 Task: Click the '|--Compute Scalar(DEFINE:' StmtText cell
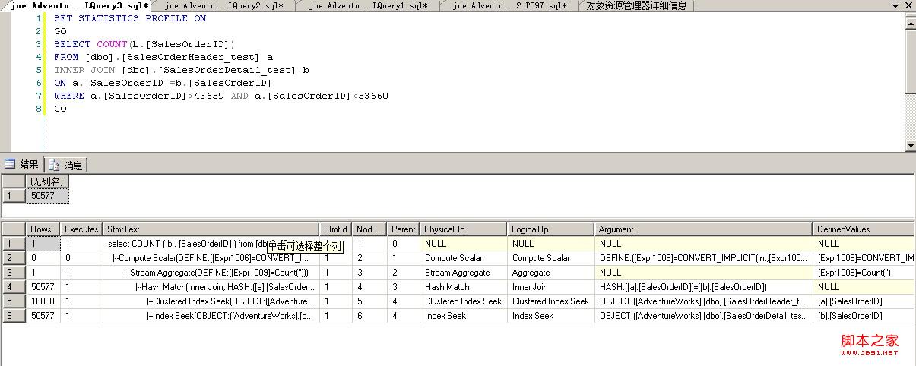pyautogui.click(x=211, y=258)
